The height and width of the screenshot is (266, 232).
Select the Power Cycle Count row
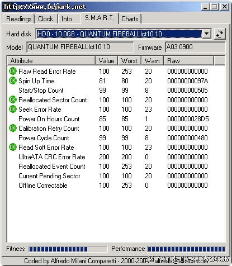[116, 138]
